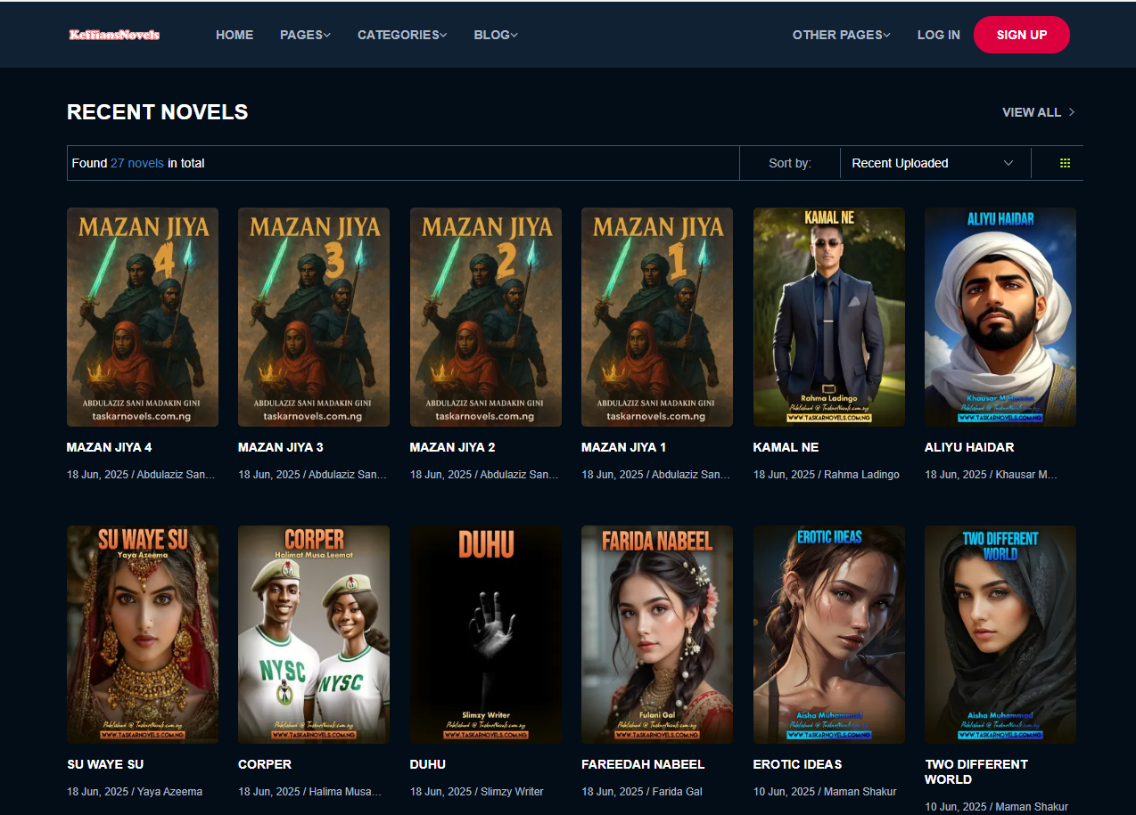This screenshot has height=815, width=1136.
Task: Open the Mazan Jiya 4 cover thumbnail
Action: [143, 317]
